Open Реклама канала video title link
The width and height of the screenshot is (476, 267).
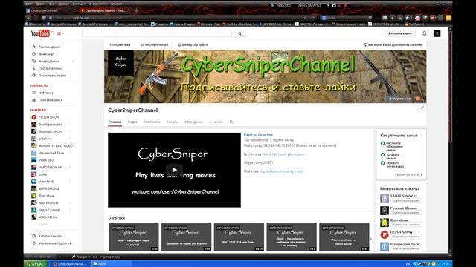click(x=258, y=135)
